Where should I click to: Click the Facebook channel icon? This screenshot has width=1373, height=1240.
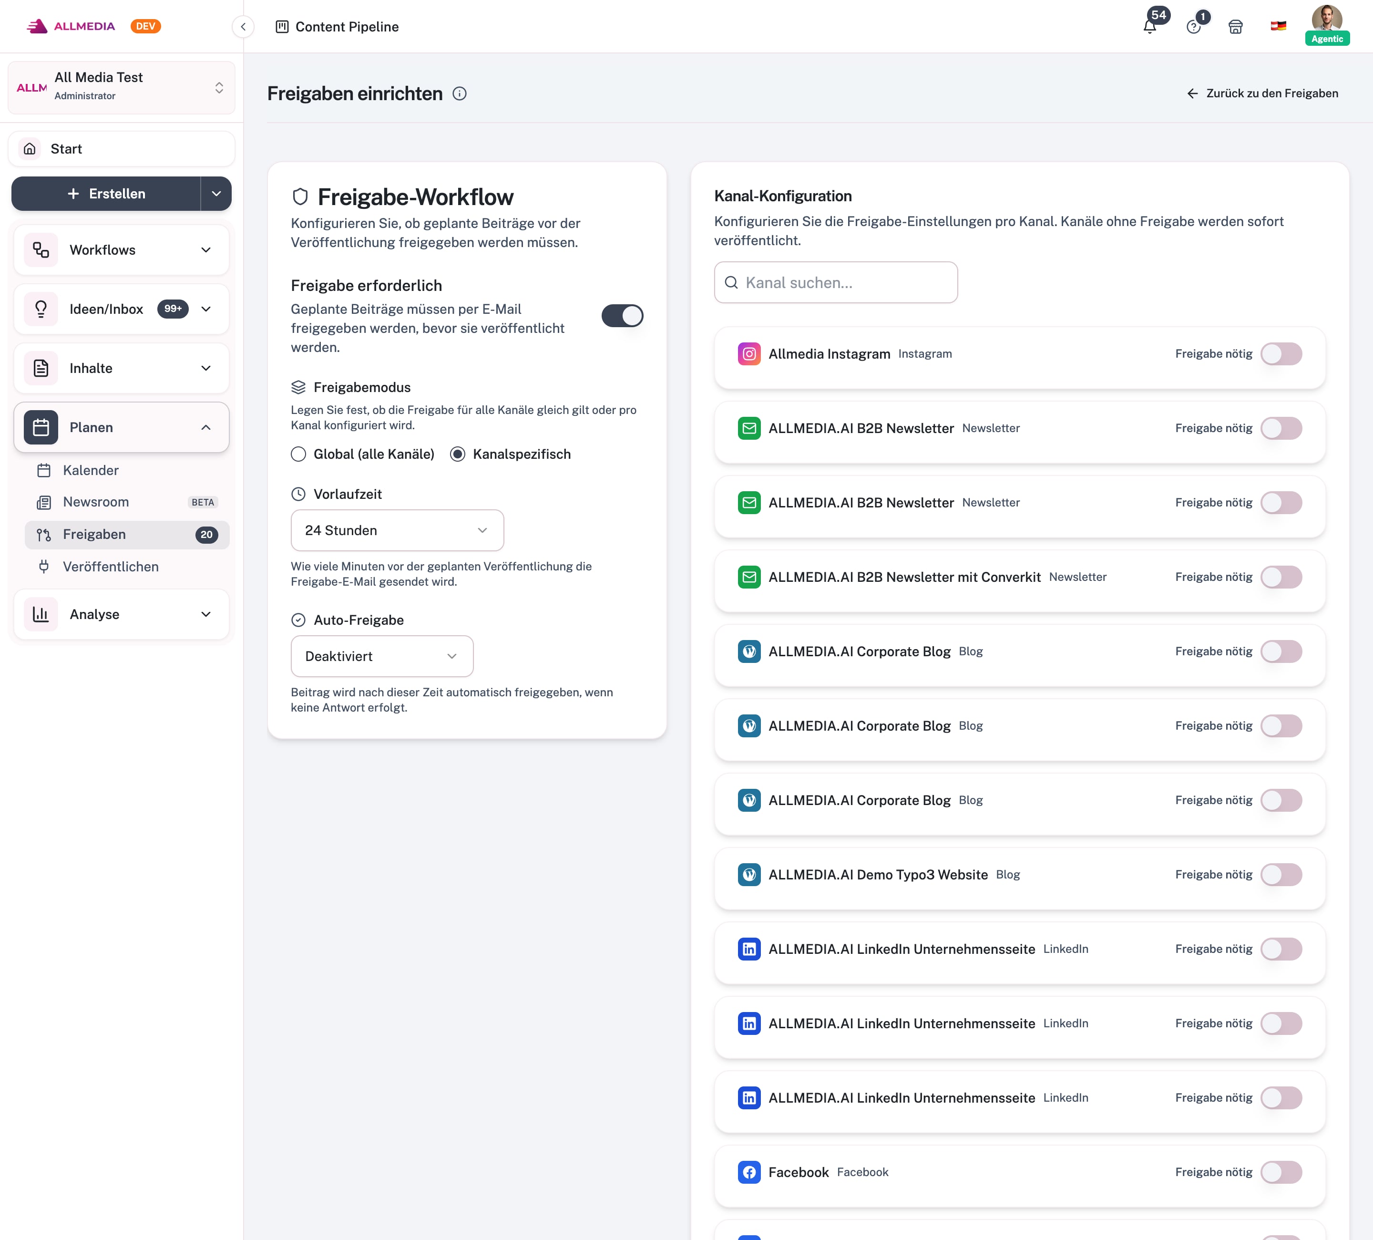749,1172
